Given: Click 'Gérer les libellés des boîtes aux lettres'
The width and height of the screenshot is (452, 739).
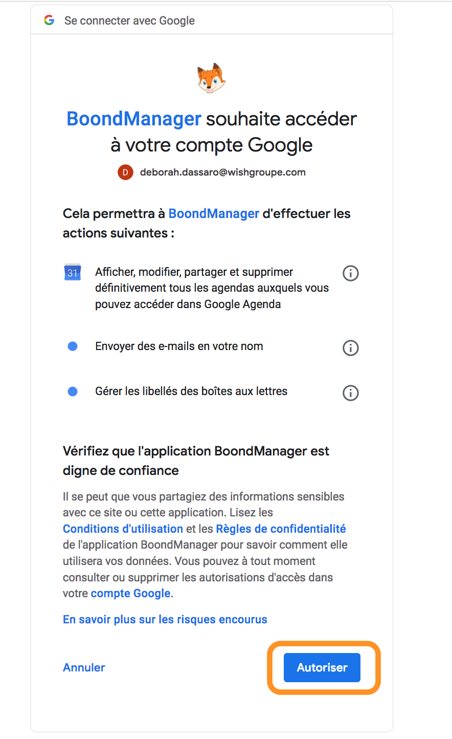Looking at the screenshot, I should [191, 392].
